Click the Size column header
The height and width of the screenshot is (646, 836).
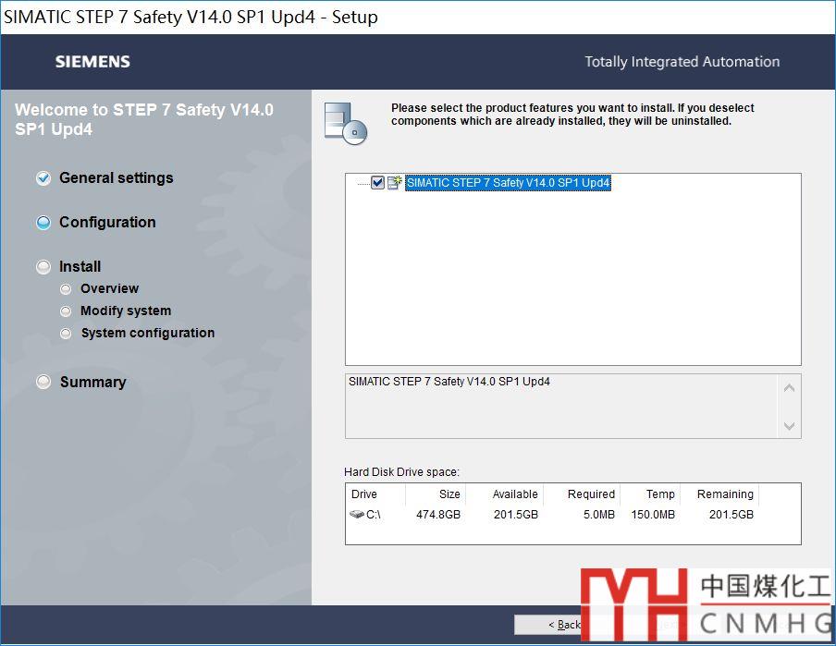point(436,494)
